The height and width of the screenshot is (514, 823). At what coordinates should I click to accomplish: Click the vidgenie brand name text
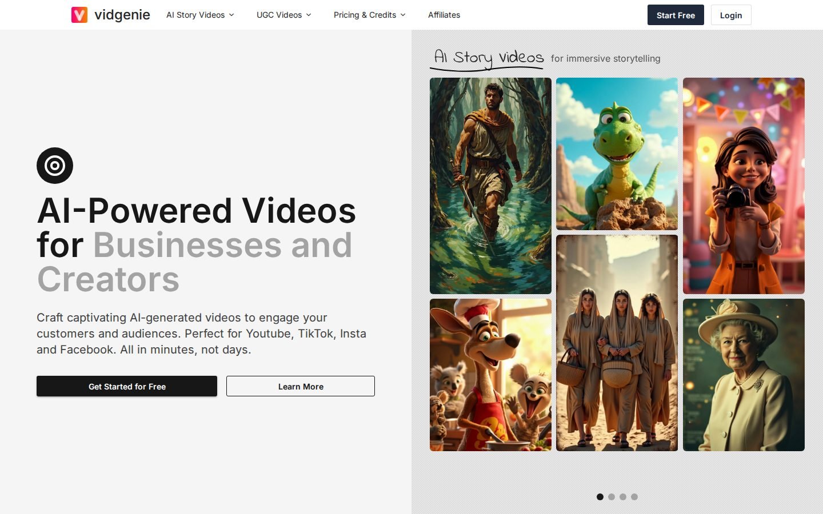pos(122,15)
